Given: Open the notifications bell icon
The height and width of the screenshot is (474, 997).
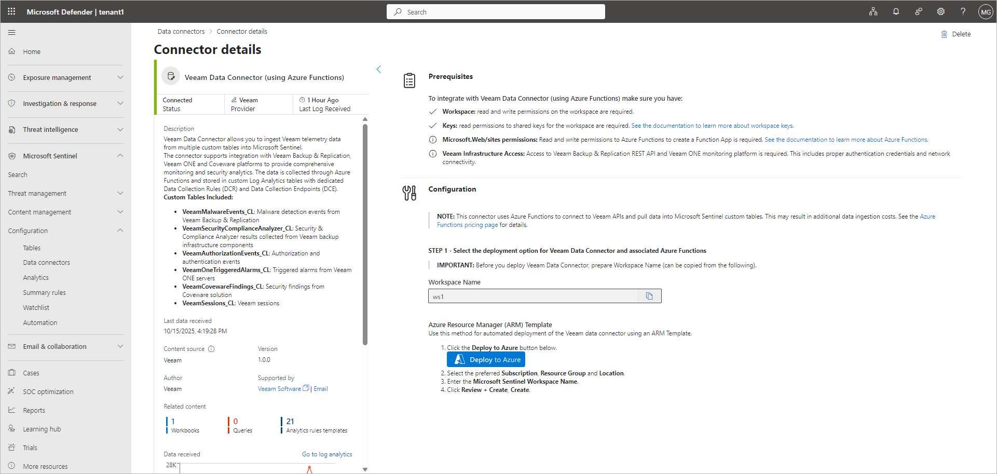Looking at the screenshot, I should point(896,11).
